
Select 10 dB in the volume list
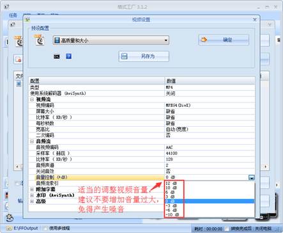pos(171,188)
